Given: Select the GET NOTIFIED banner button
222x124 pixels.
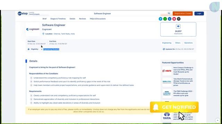Looking at the screenshot, I should point(174,107).
